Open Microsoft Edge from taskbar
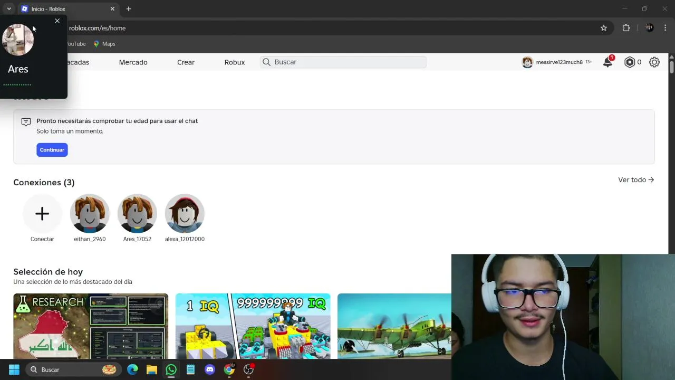The height and width of the screenshot is (380, 675). pos(132,369)
